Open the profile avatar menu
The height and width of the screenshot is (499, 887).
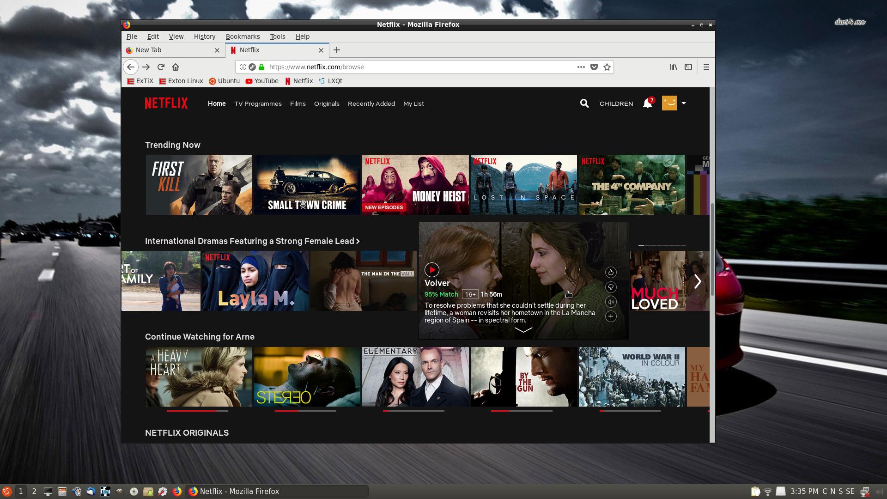click(669, 103)
